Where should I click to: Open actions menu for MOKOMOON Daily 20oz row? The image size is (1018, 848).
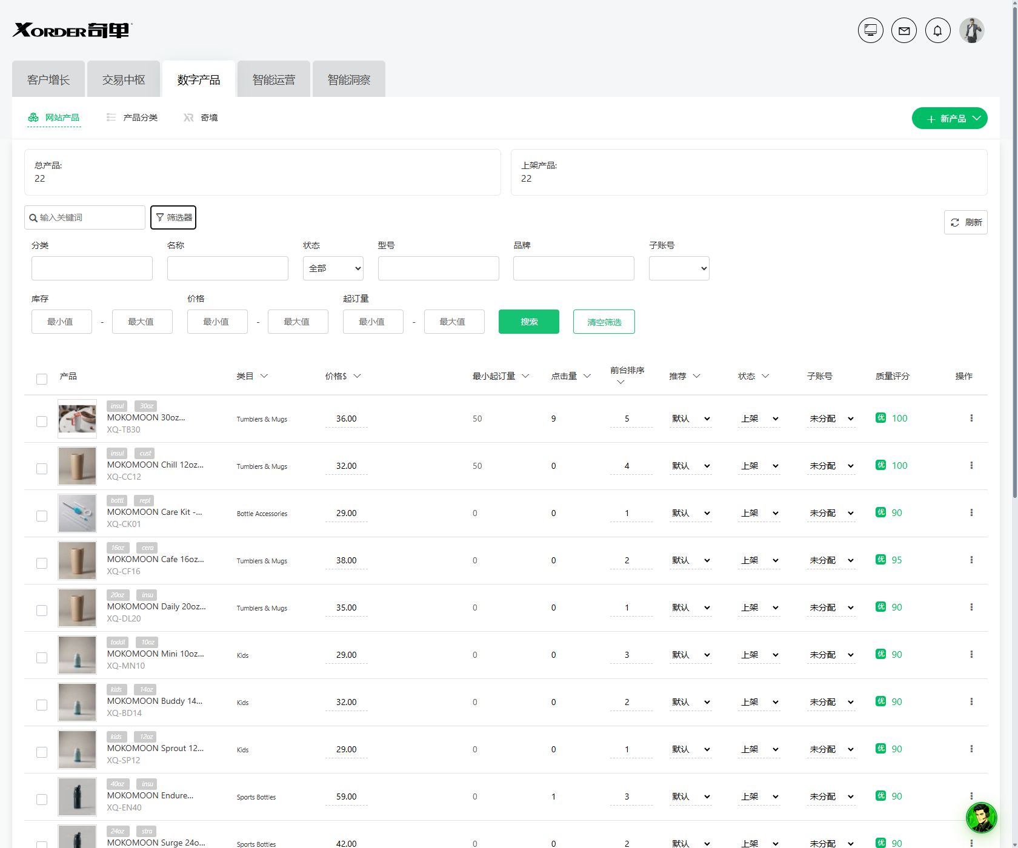pos(971,607)
